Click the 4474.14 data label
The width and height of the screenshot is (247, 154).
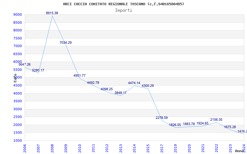coord(134,83)
